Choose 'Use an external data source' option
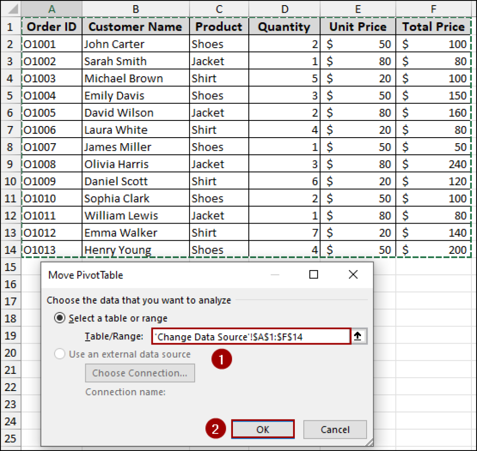This screenshot has width=477, height=451. click(60, 353)
